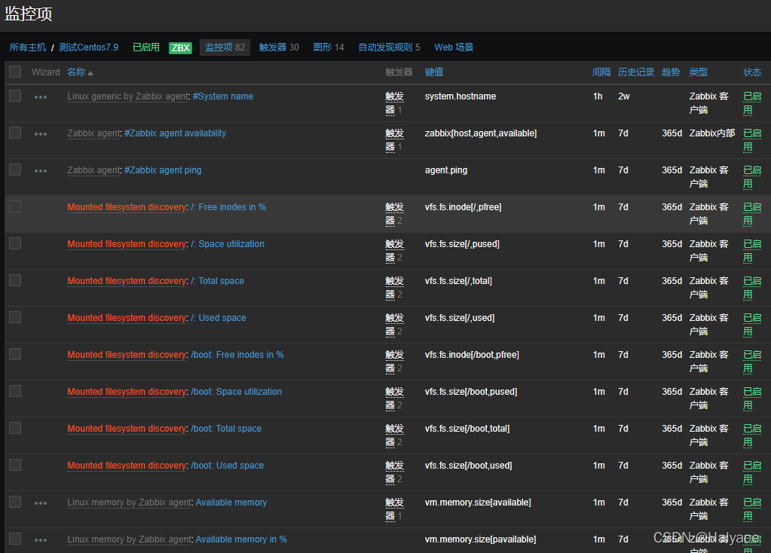The height and width of the screenshot is (553, 771).
Task: Open host 测试Centos7.9 link
Action: (88, 47)
